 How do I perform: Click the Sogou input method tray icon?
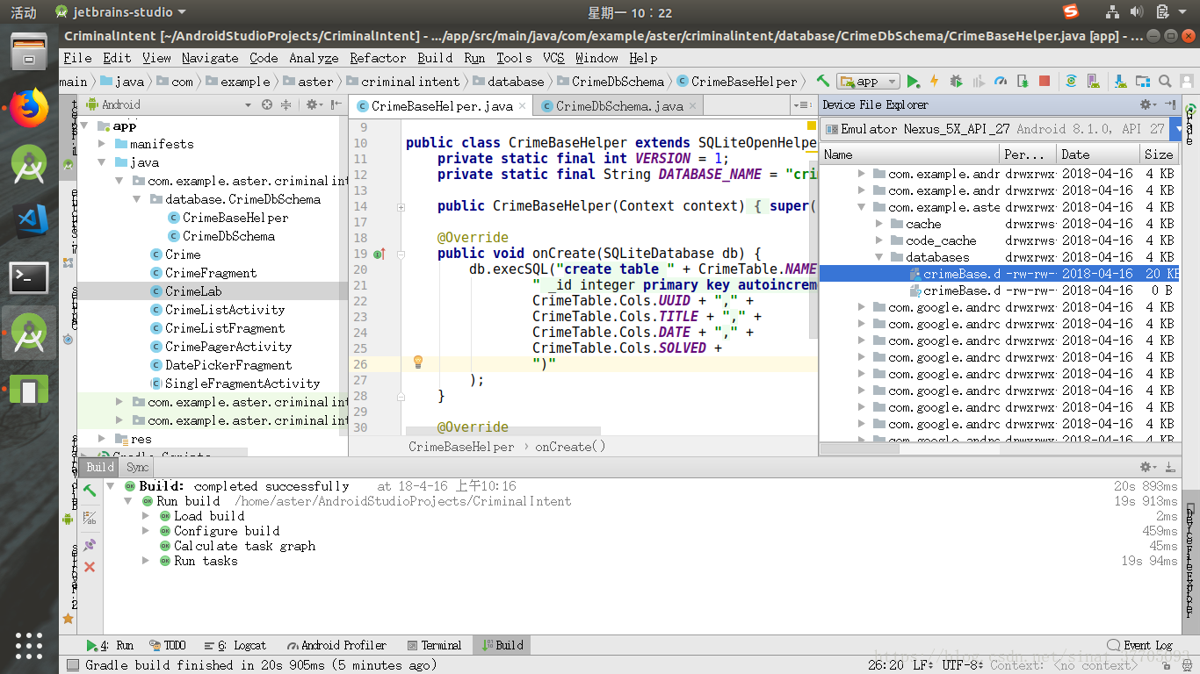pyautogui.click(x=1070, y=11)
